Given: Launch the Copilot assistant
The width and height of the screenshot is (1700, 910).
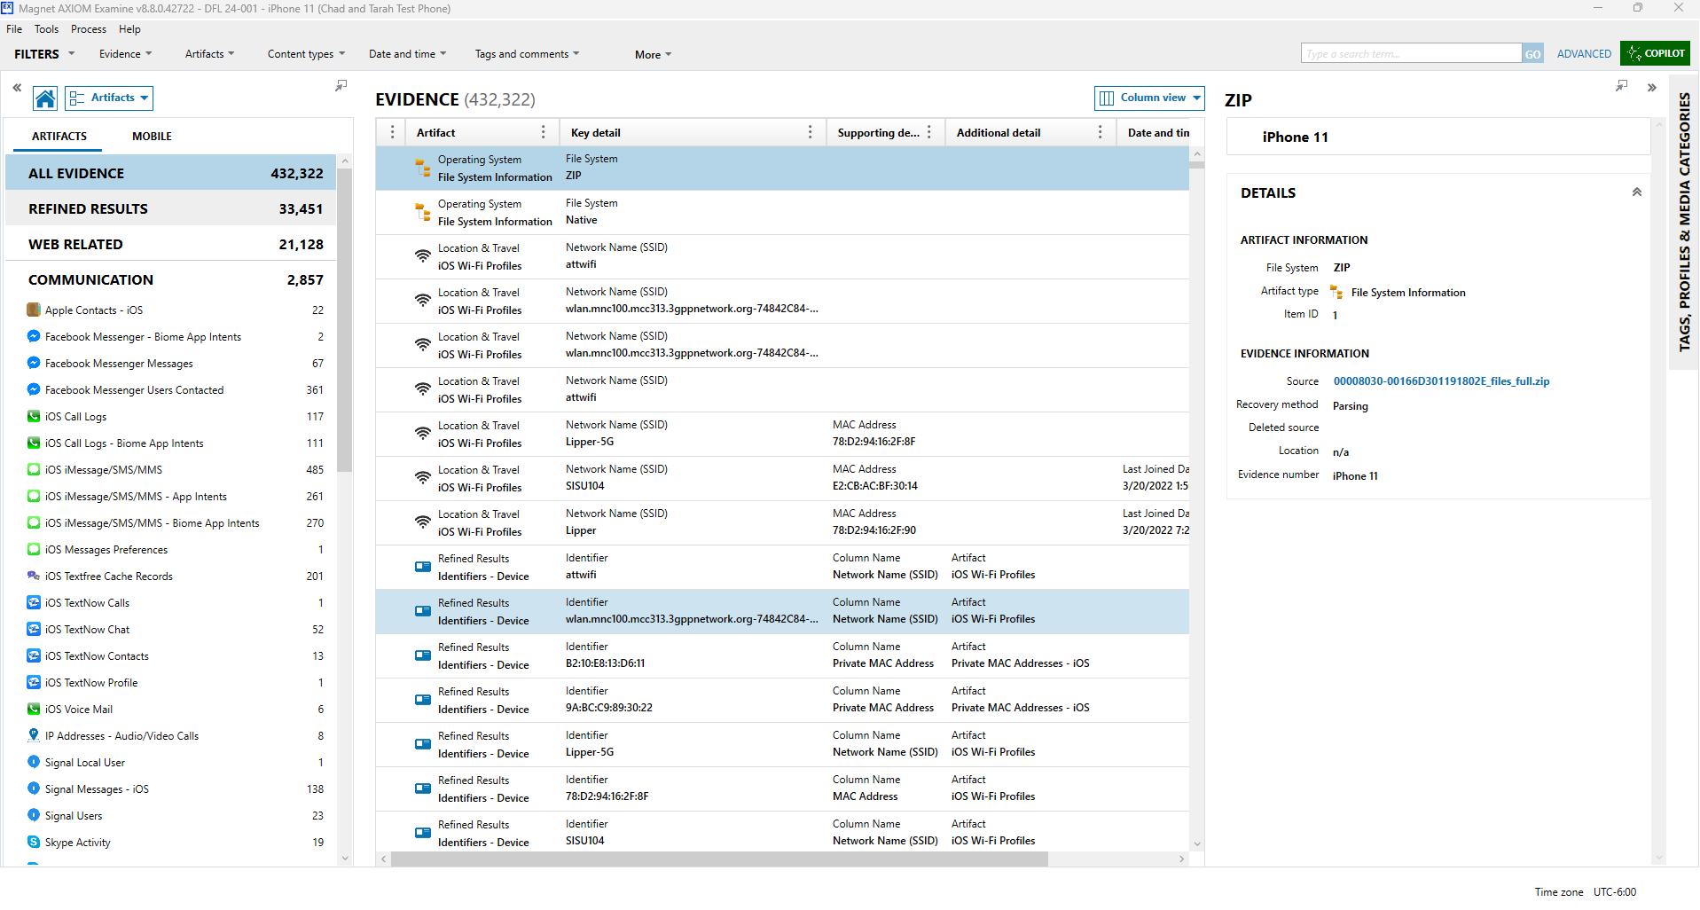Looking at the screenshot, I should click(x=1655, y=53).
